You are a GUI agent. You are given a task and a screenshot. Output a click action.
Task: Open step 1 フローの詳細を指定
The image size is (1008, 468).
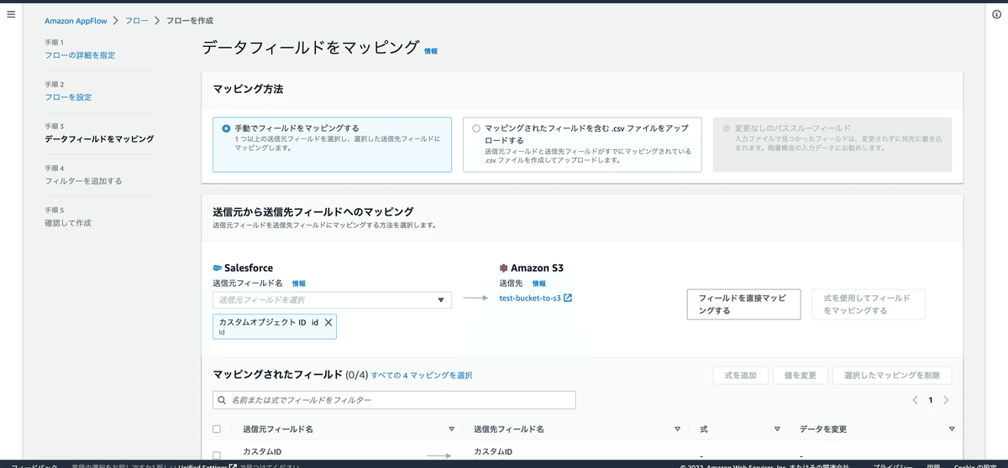pos(80,55)
